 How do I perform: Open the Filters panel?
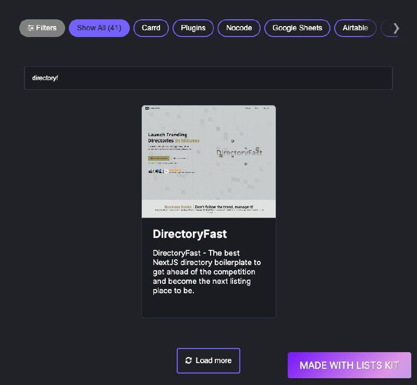pyautogui.click(x=42, y=28)
